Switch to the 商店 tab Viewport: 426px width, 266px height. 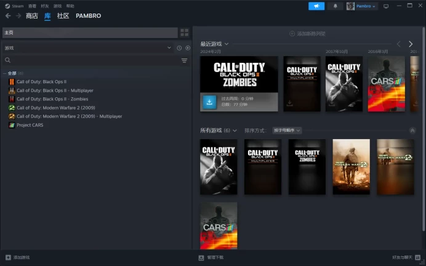(32, 16)
